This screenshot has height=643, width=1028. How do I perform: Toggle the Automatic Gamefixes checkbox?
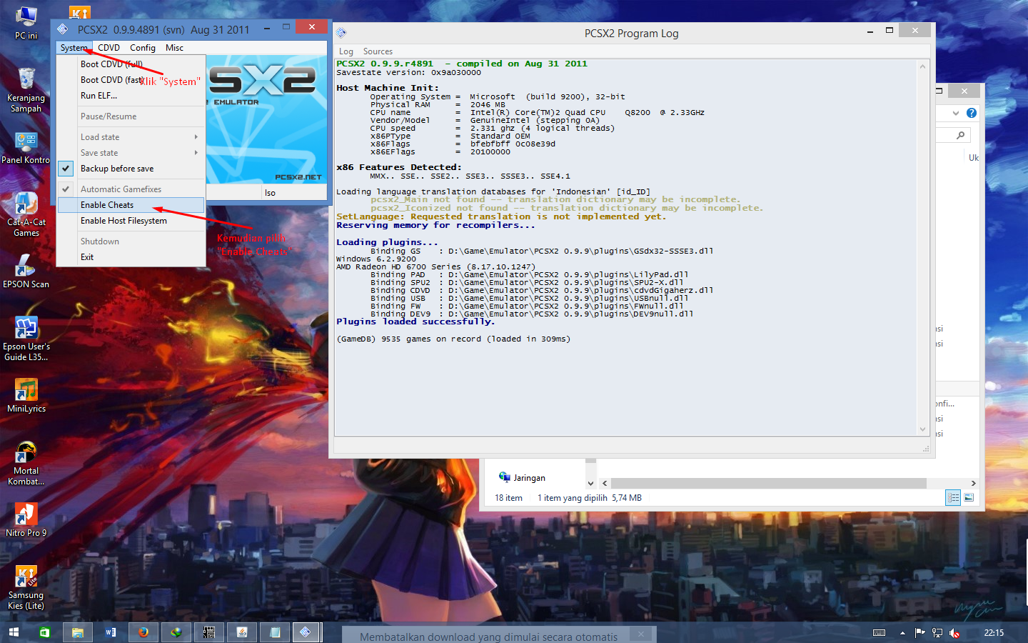click(131, 189)
